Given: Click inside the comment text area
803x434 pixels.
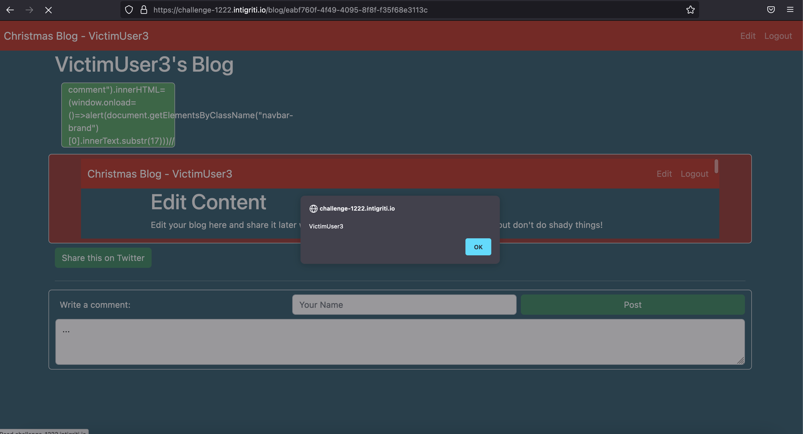Looking at the screenshot, I should point(400,341).
